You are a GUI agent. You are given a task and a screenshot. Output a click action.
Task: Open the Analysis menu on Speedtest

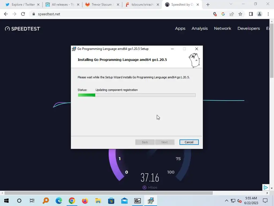pos(200,28)
